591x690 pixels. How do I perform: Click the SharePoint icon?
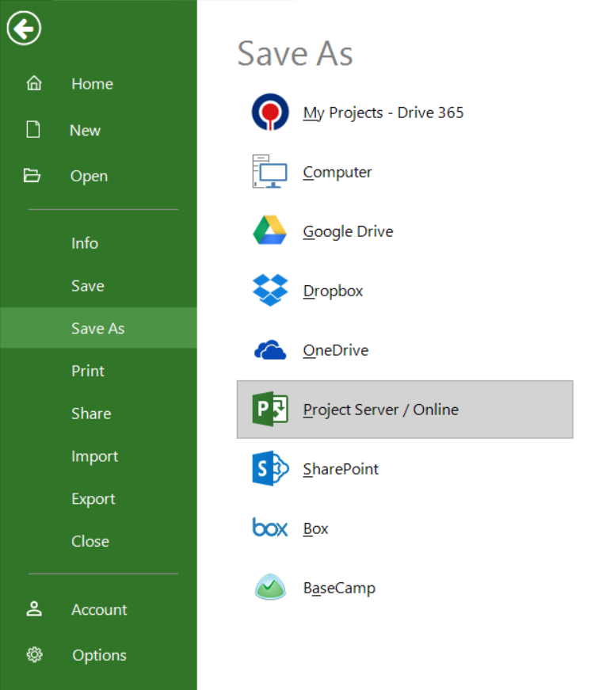(x=269, y=468)
